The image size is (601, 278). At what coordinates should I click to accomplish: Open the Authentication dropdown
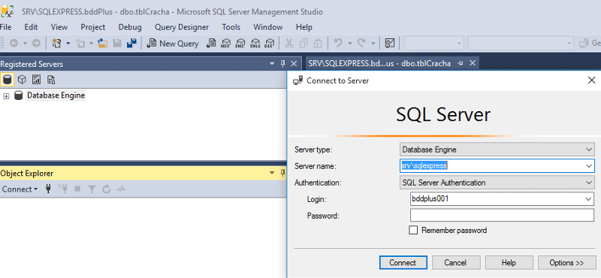tap(590, 183)
